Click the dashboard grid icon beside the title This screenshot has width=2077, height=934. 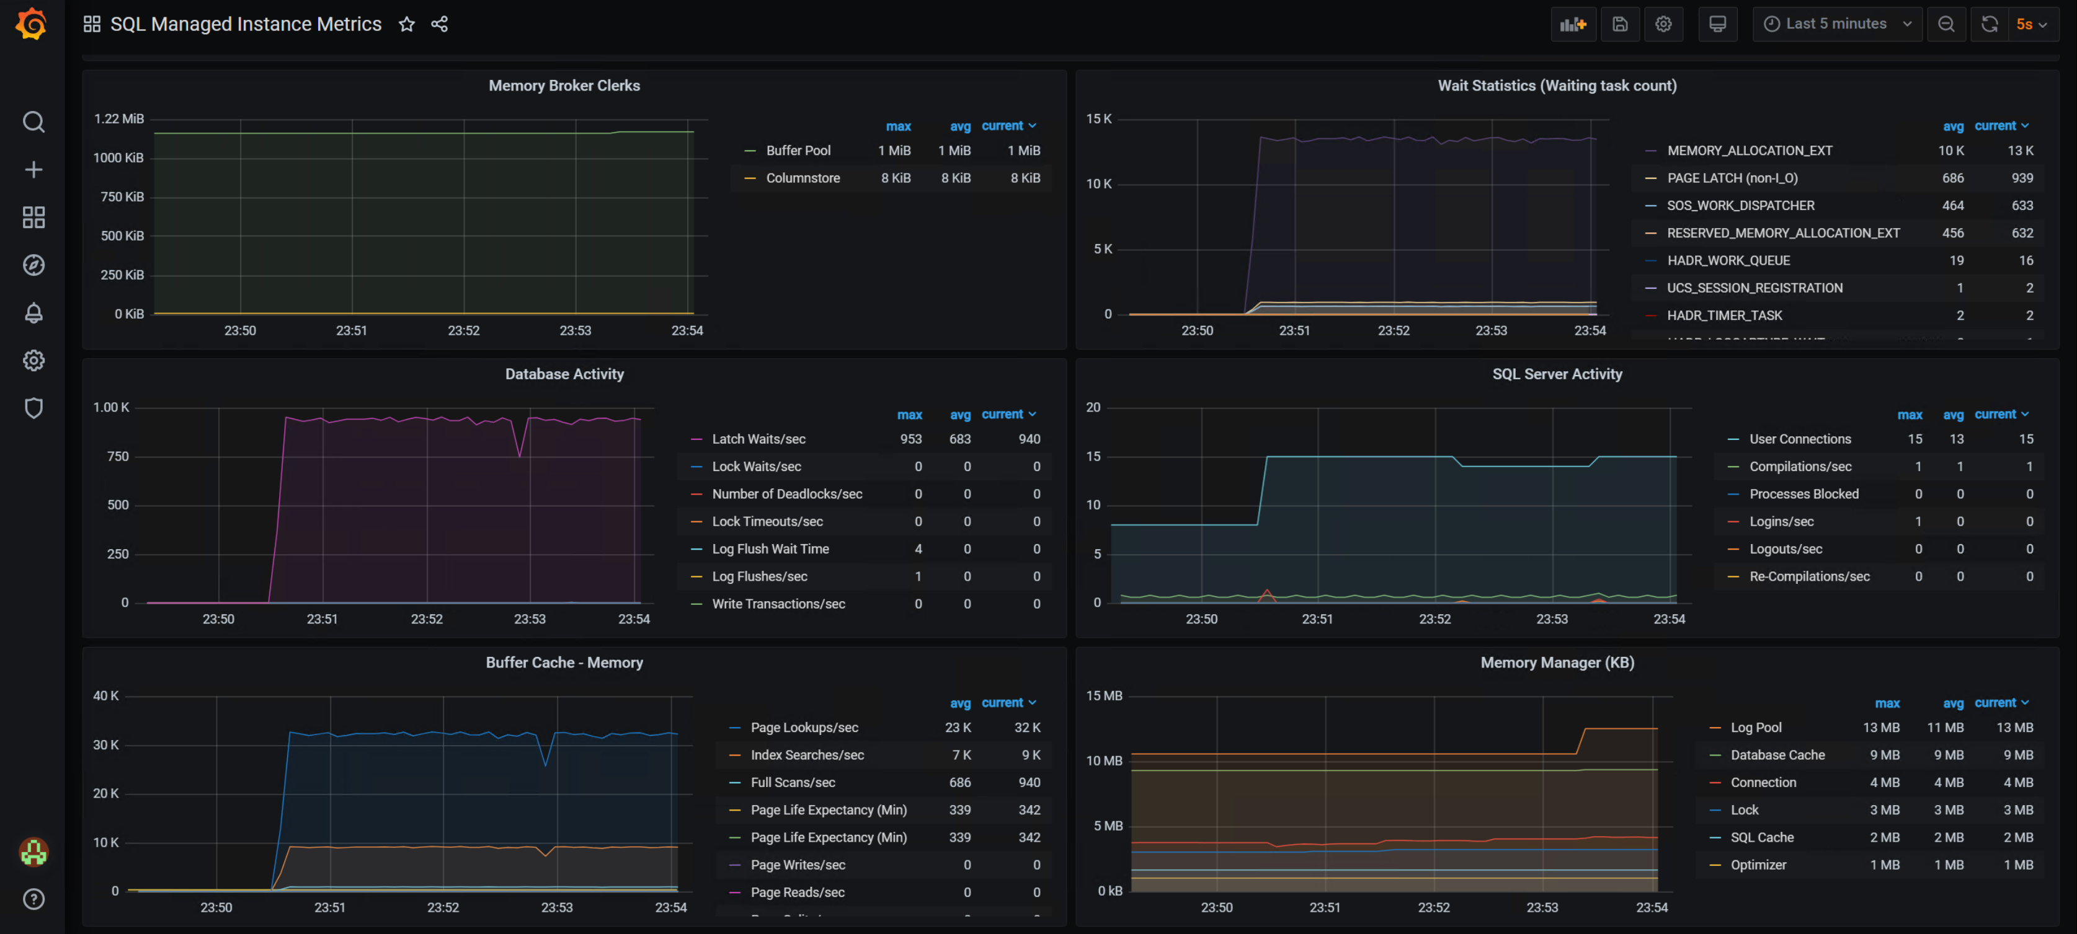pyautogui.click(x=92, y=24)
